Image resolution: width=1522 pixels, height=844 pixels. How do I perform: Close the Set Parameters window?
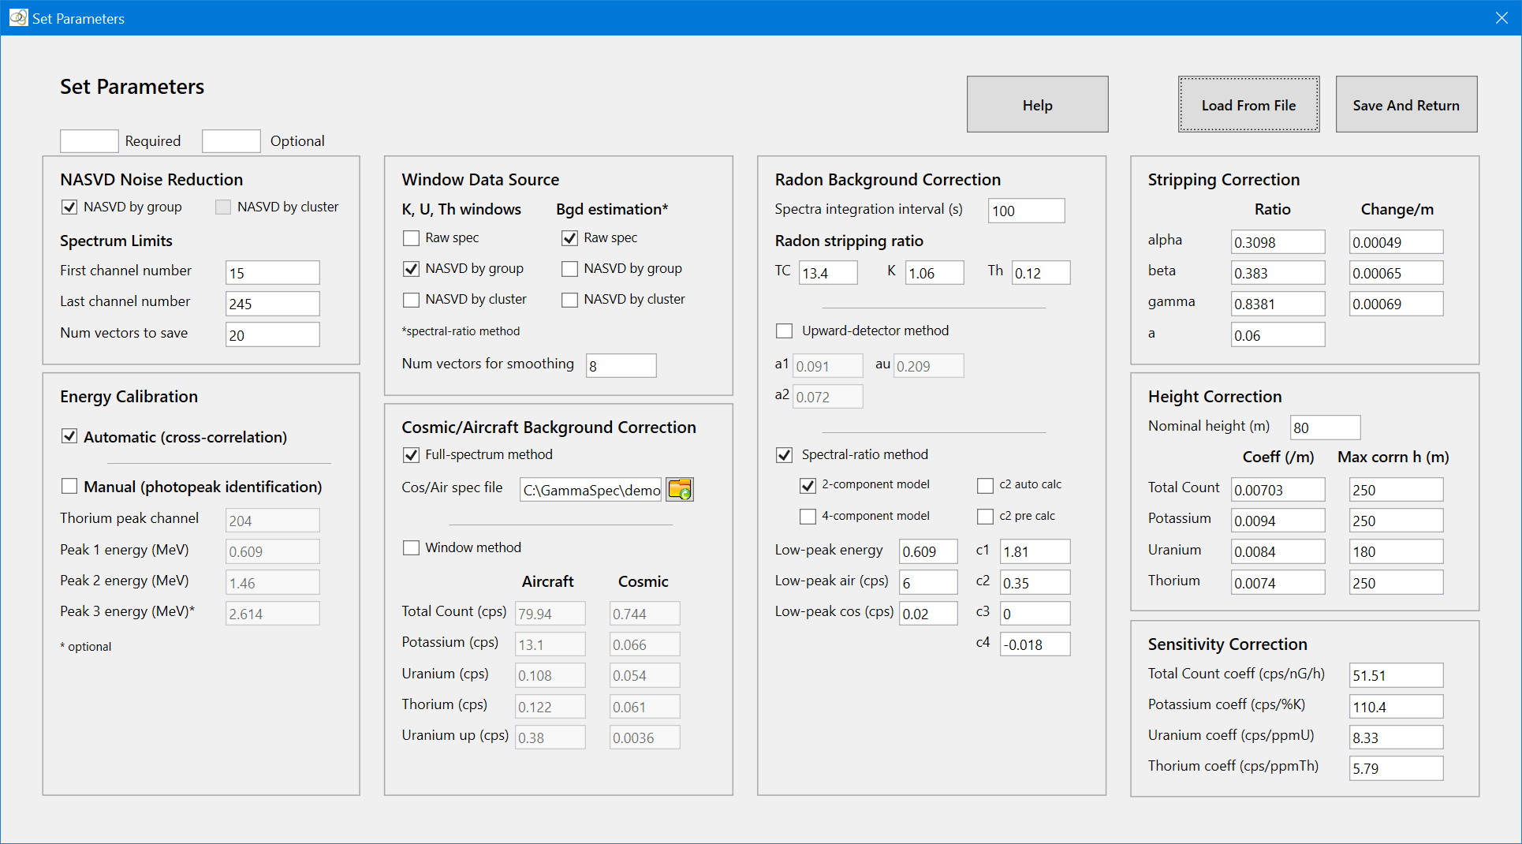tap(1501, 18)
